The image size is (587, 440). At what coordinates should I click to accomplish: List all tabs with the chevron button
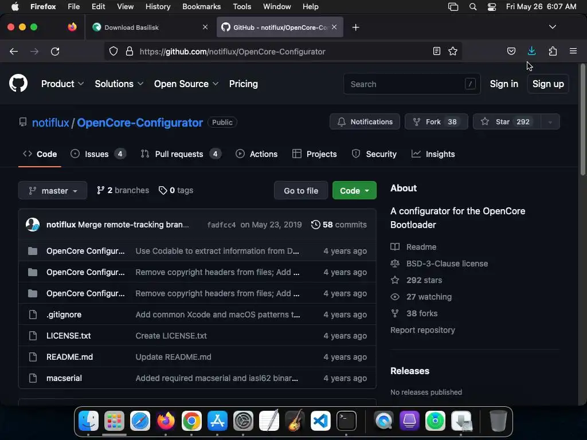click(x=552, y=27)
